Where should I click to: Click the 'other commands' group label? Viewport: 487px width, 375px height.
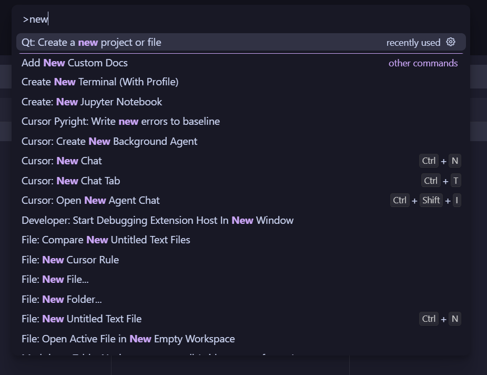pyautogui.click(x=423, y=63)
